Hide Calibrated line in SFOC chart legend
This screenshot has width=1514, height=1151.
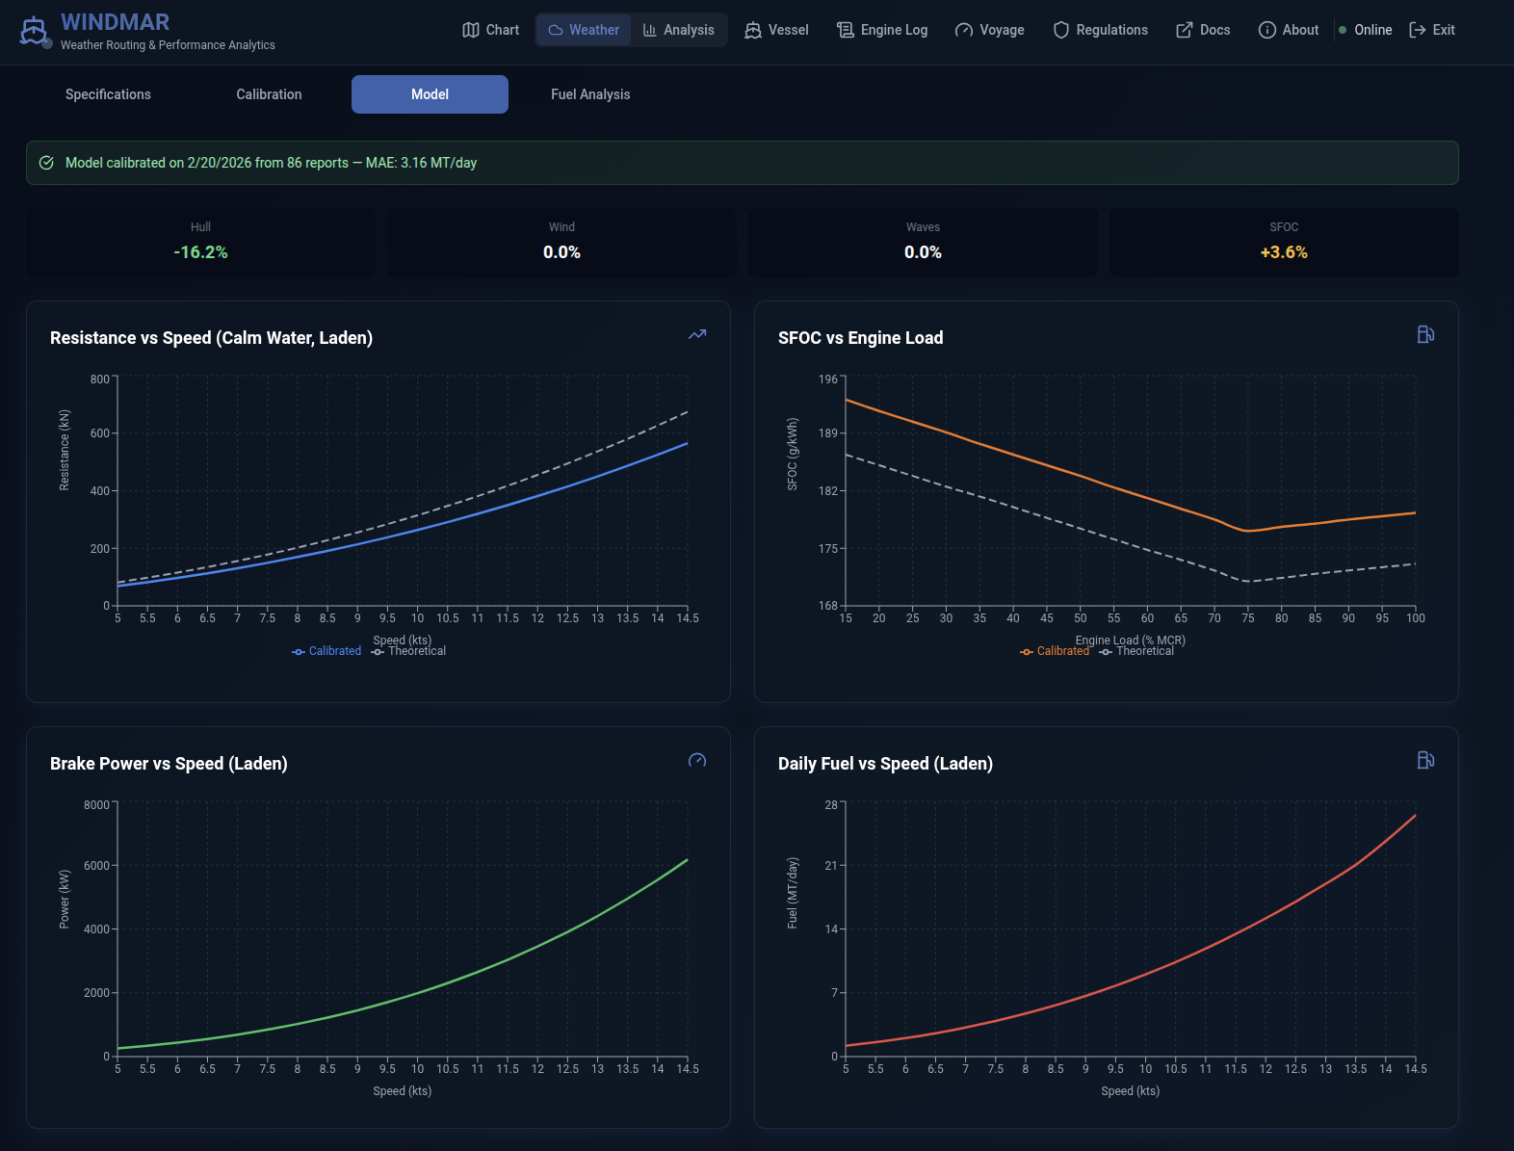[x=1055, y=652]
